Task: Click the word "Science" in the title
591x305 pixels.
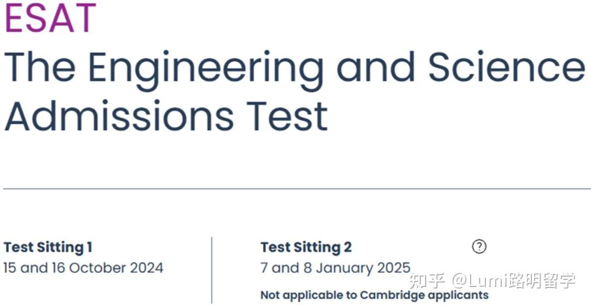Action: [x=506, y=68]
